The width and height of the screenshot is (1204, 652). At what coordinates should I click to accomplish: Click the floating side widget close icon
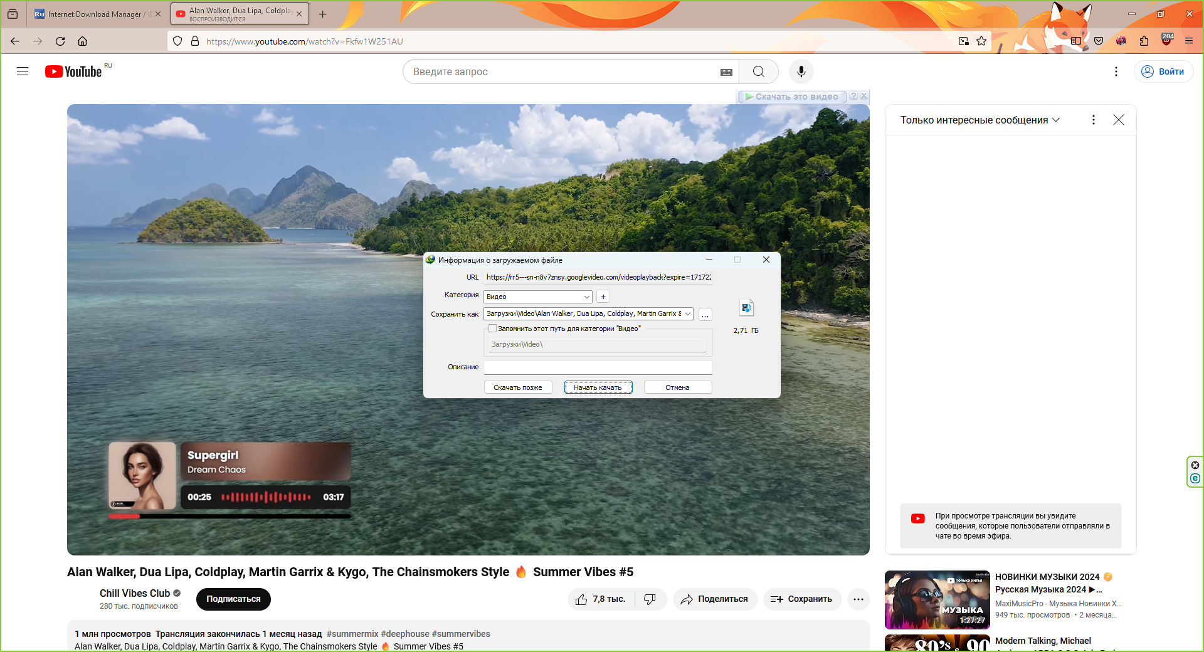tap(1195, 465)
